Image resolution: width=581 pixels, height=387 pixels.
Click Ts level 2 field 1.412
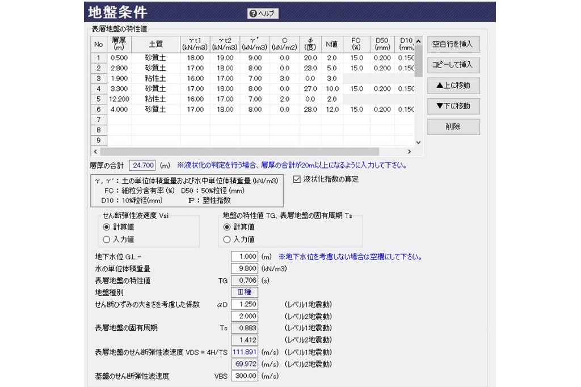tap(245, 340)
